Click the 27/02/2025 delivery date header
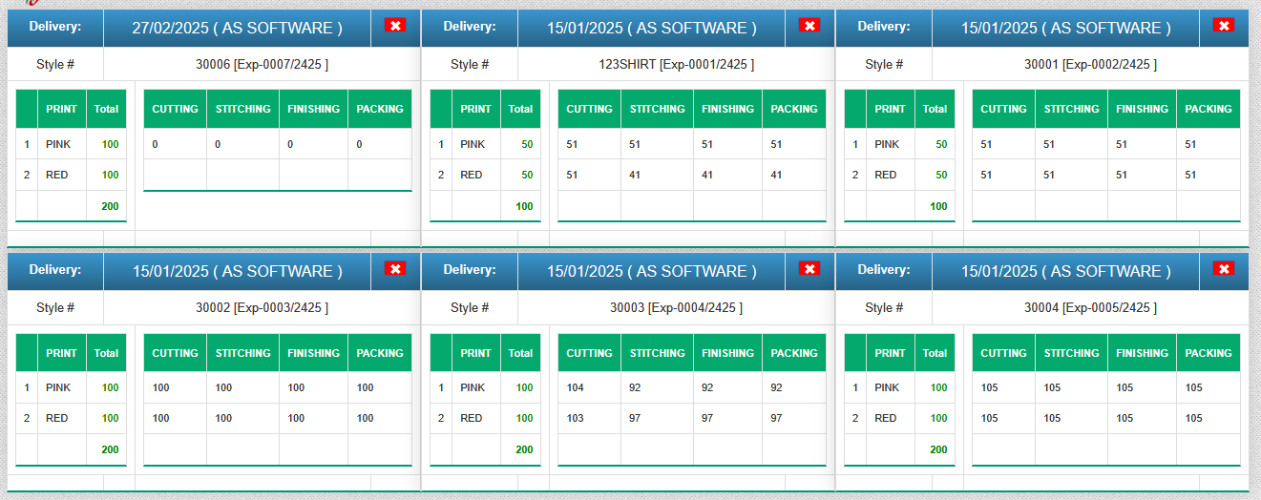The image size is (1261, 500). [x=237, y=28]
